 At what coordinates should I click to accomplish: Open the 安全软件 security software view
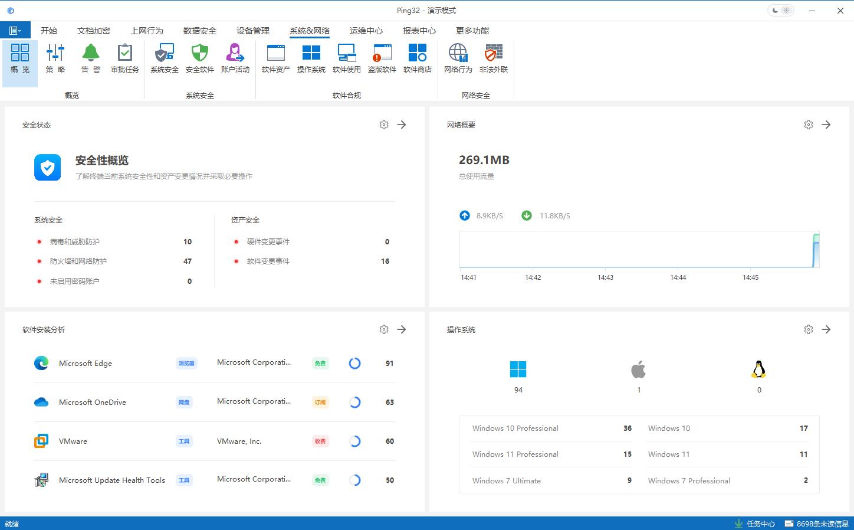pyautogui.click(x=199, y=59)
